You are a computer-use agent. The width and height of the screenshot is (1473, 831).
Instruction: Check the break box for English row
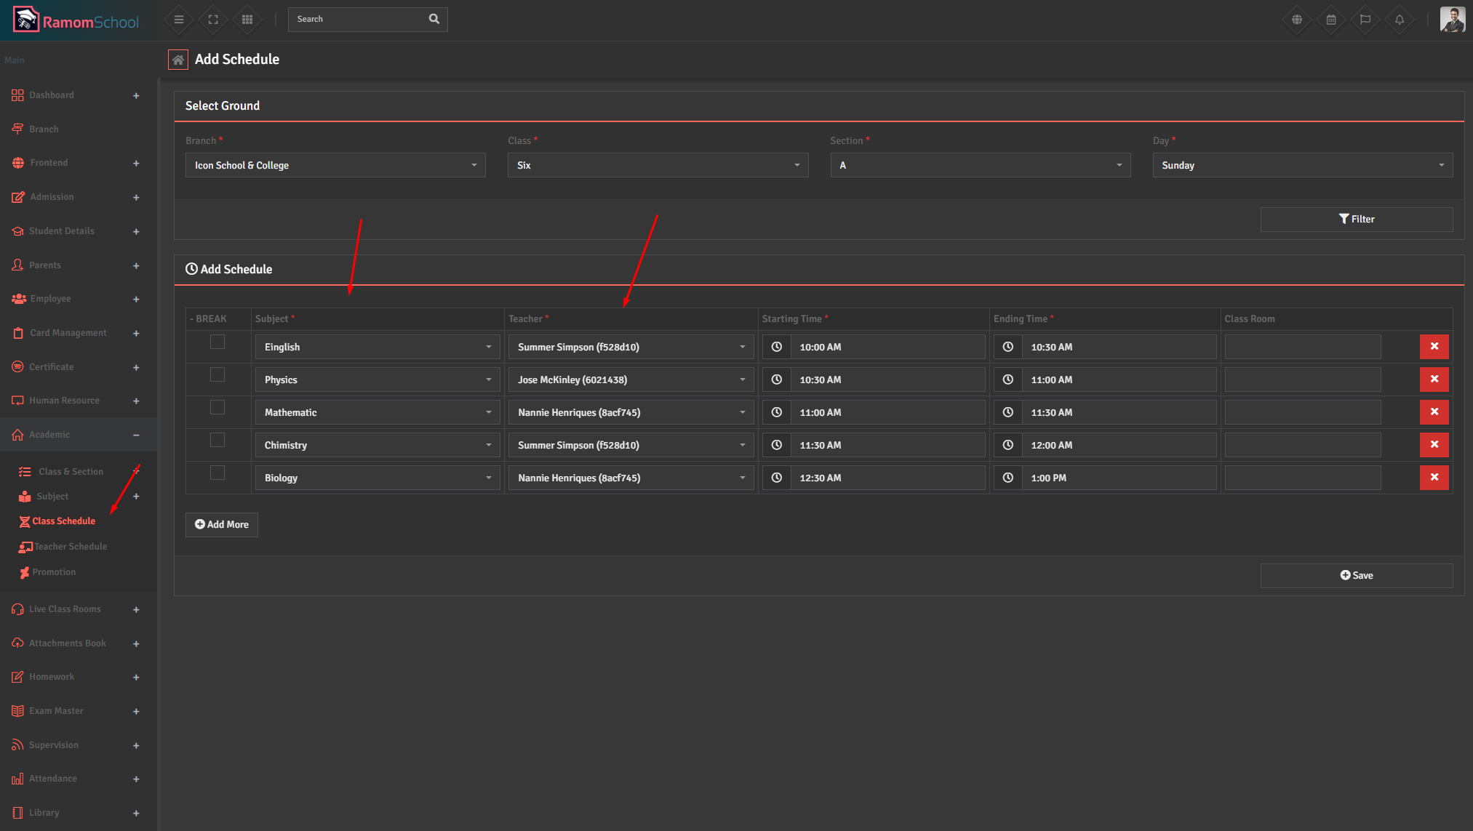217,342
